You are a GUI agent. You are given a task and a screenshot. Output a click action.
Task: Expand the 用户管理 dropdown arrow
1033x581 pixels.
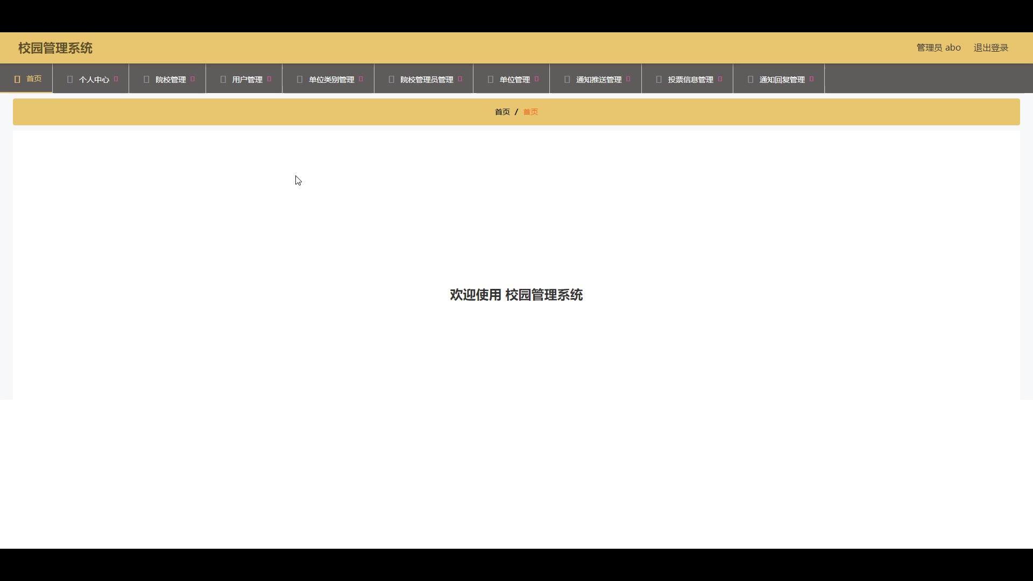click(x=269, y=79)
